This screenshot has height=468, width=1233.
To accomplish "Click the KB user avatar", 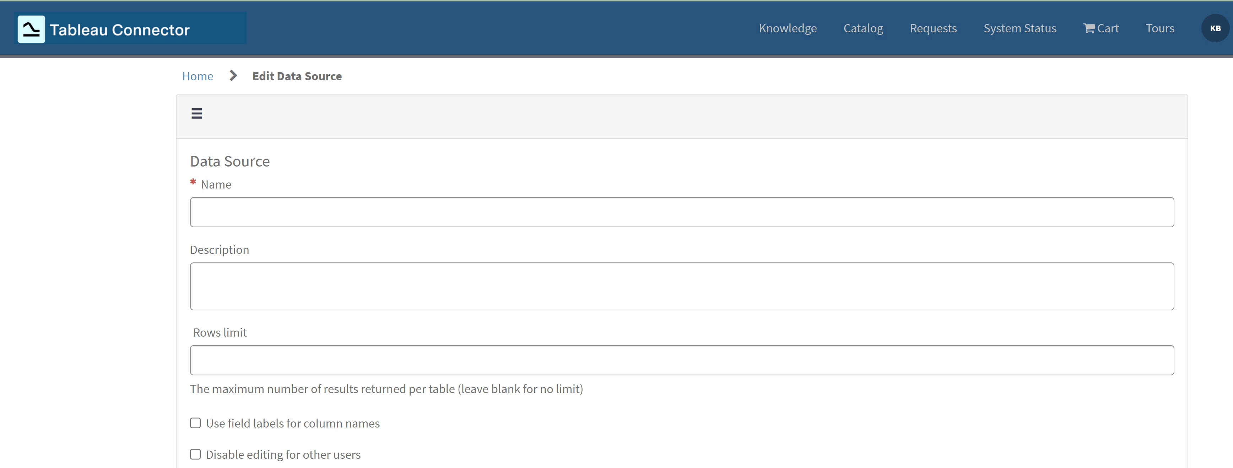I will (1215, 28).
